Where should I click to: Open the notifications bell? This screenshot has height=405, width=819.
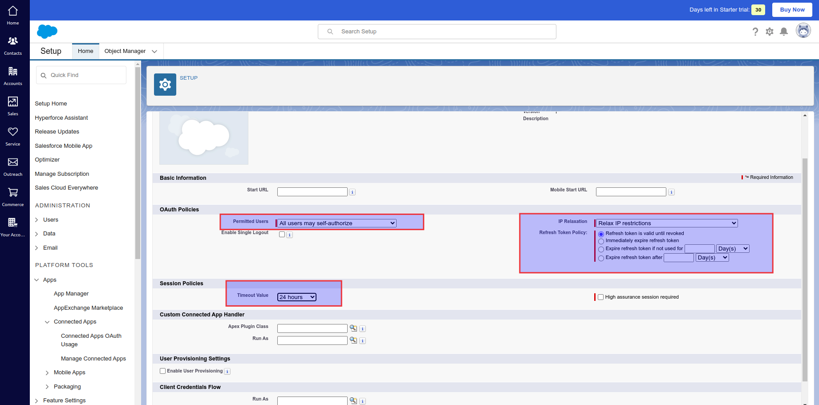point(784,32)
